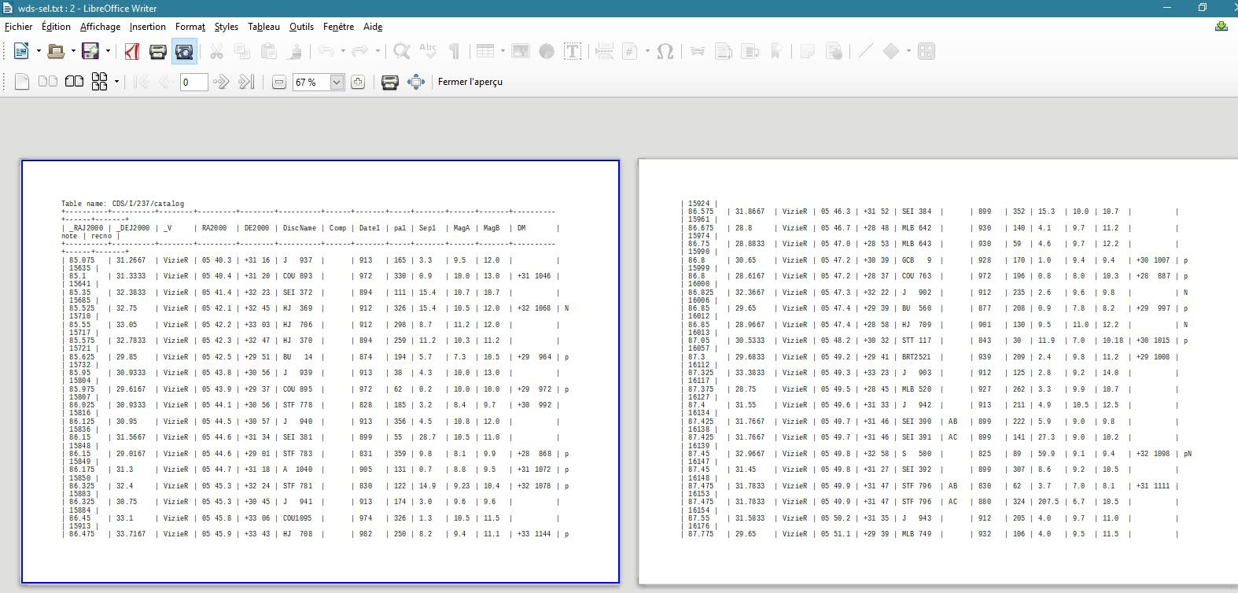Click the Save document icon
Image resolution: width=1238 pixels, height=593 pixels.
[x=90, y=52]
